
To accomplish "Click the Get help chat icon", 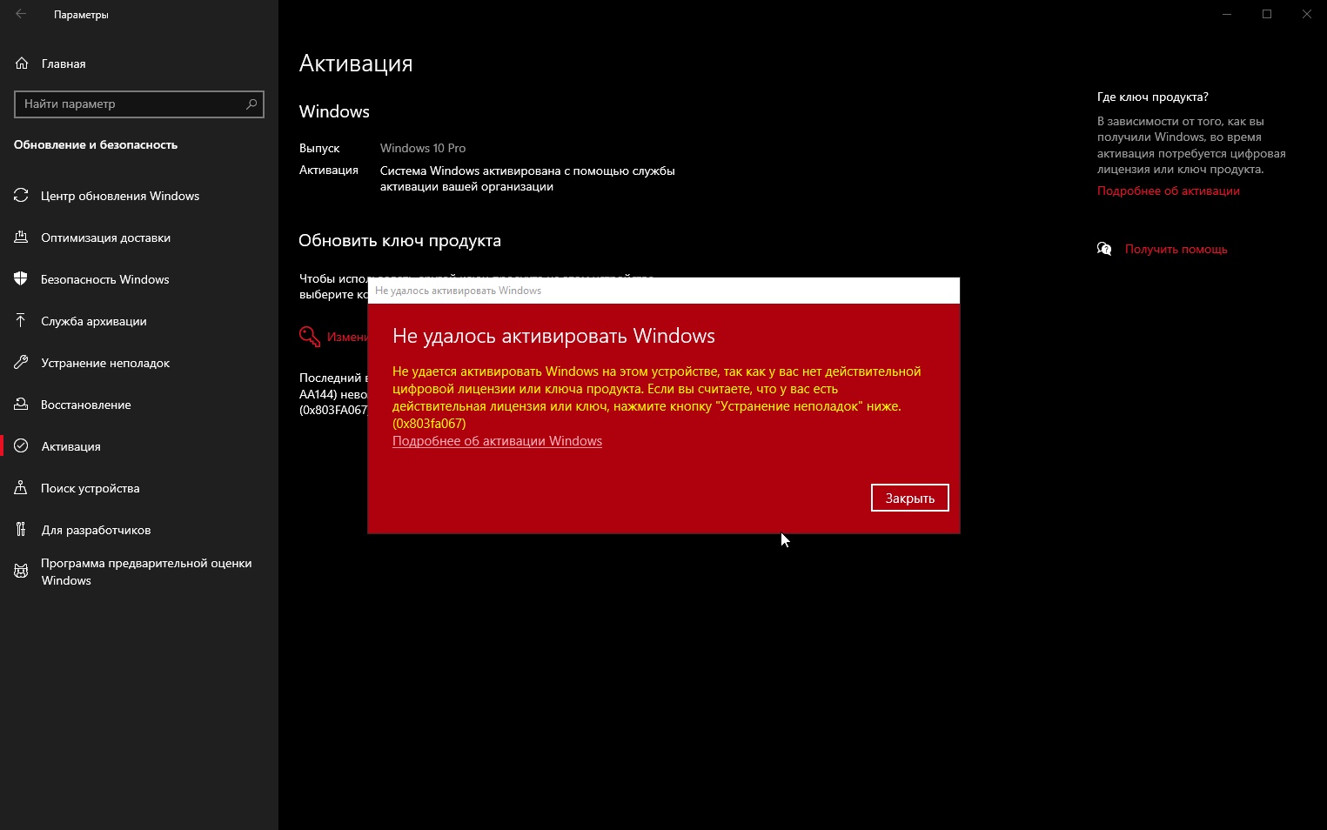I will pos(1104,249).
